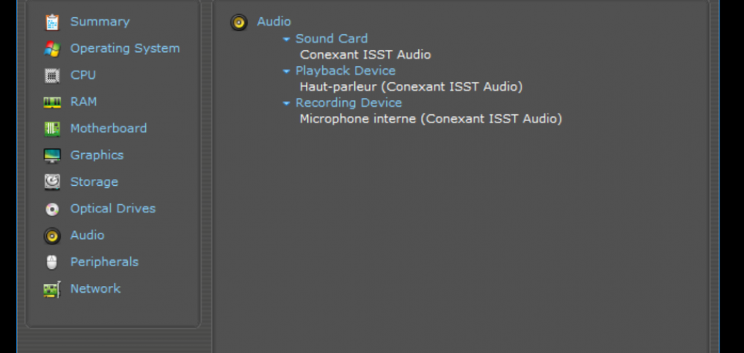Viewport: 744px width, 353px height.
Task: Click the Summary clipboard icon
Action: (x=52, y=22)
